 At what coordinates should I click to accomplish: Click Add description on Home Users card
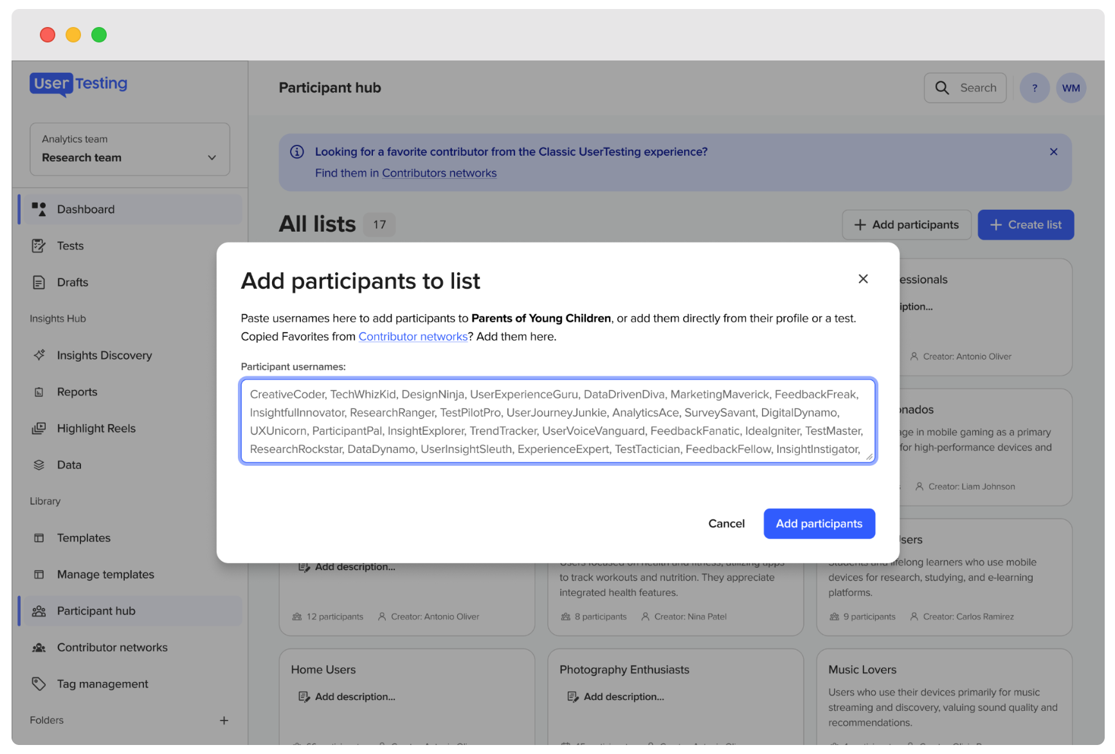coord(347,697)
